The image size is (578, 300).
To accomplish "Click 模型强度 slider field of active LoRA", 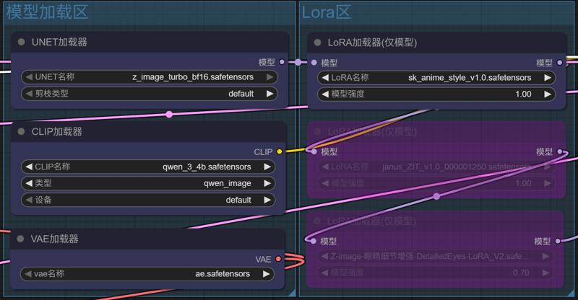I will coord(436,94).
